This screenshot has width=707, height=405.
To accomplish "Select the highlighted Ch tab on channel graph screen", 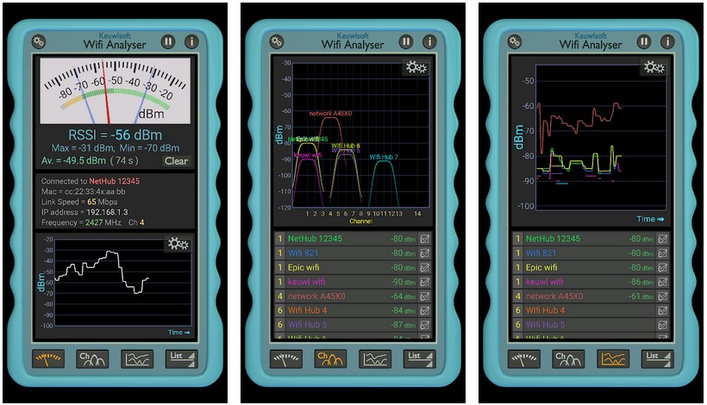I will pyautogui.click(x=330, y=359).
